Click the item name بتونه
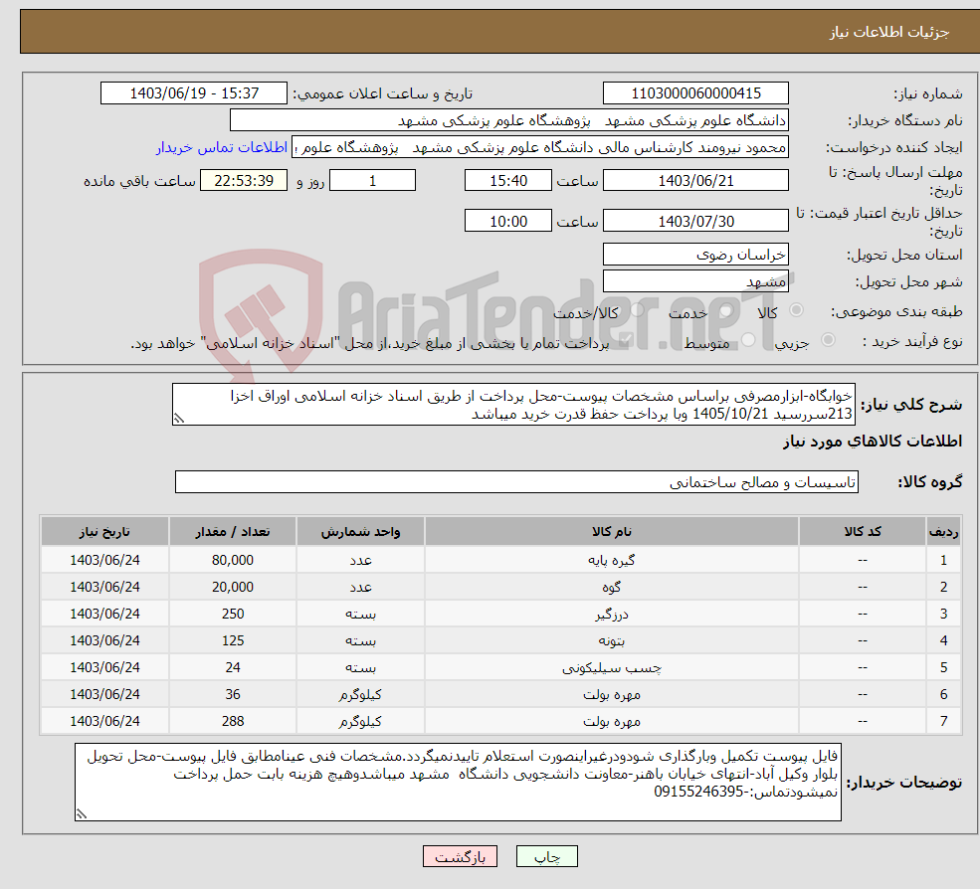The width and height of the screenshot is (980, 889). pos(611,641)
